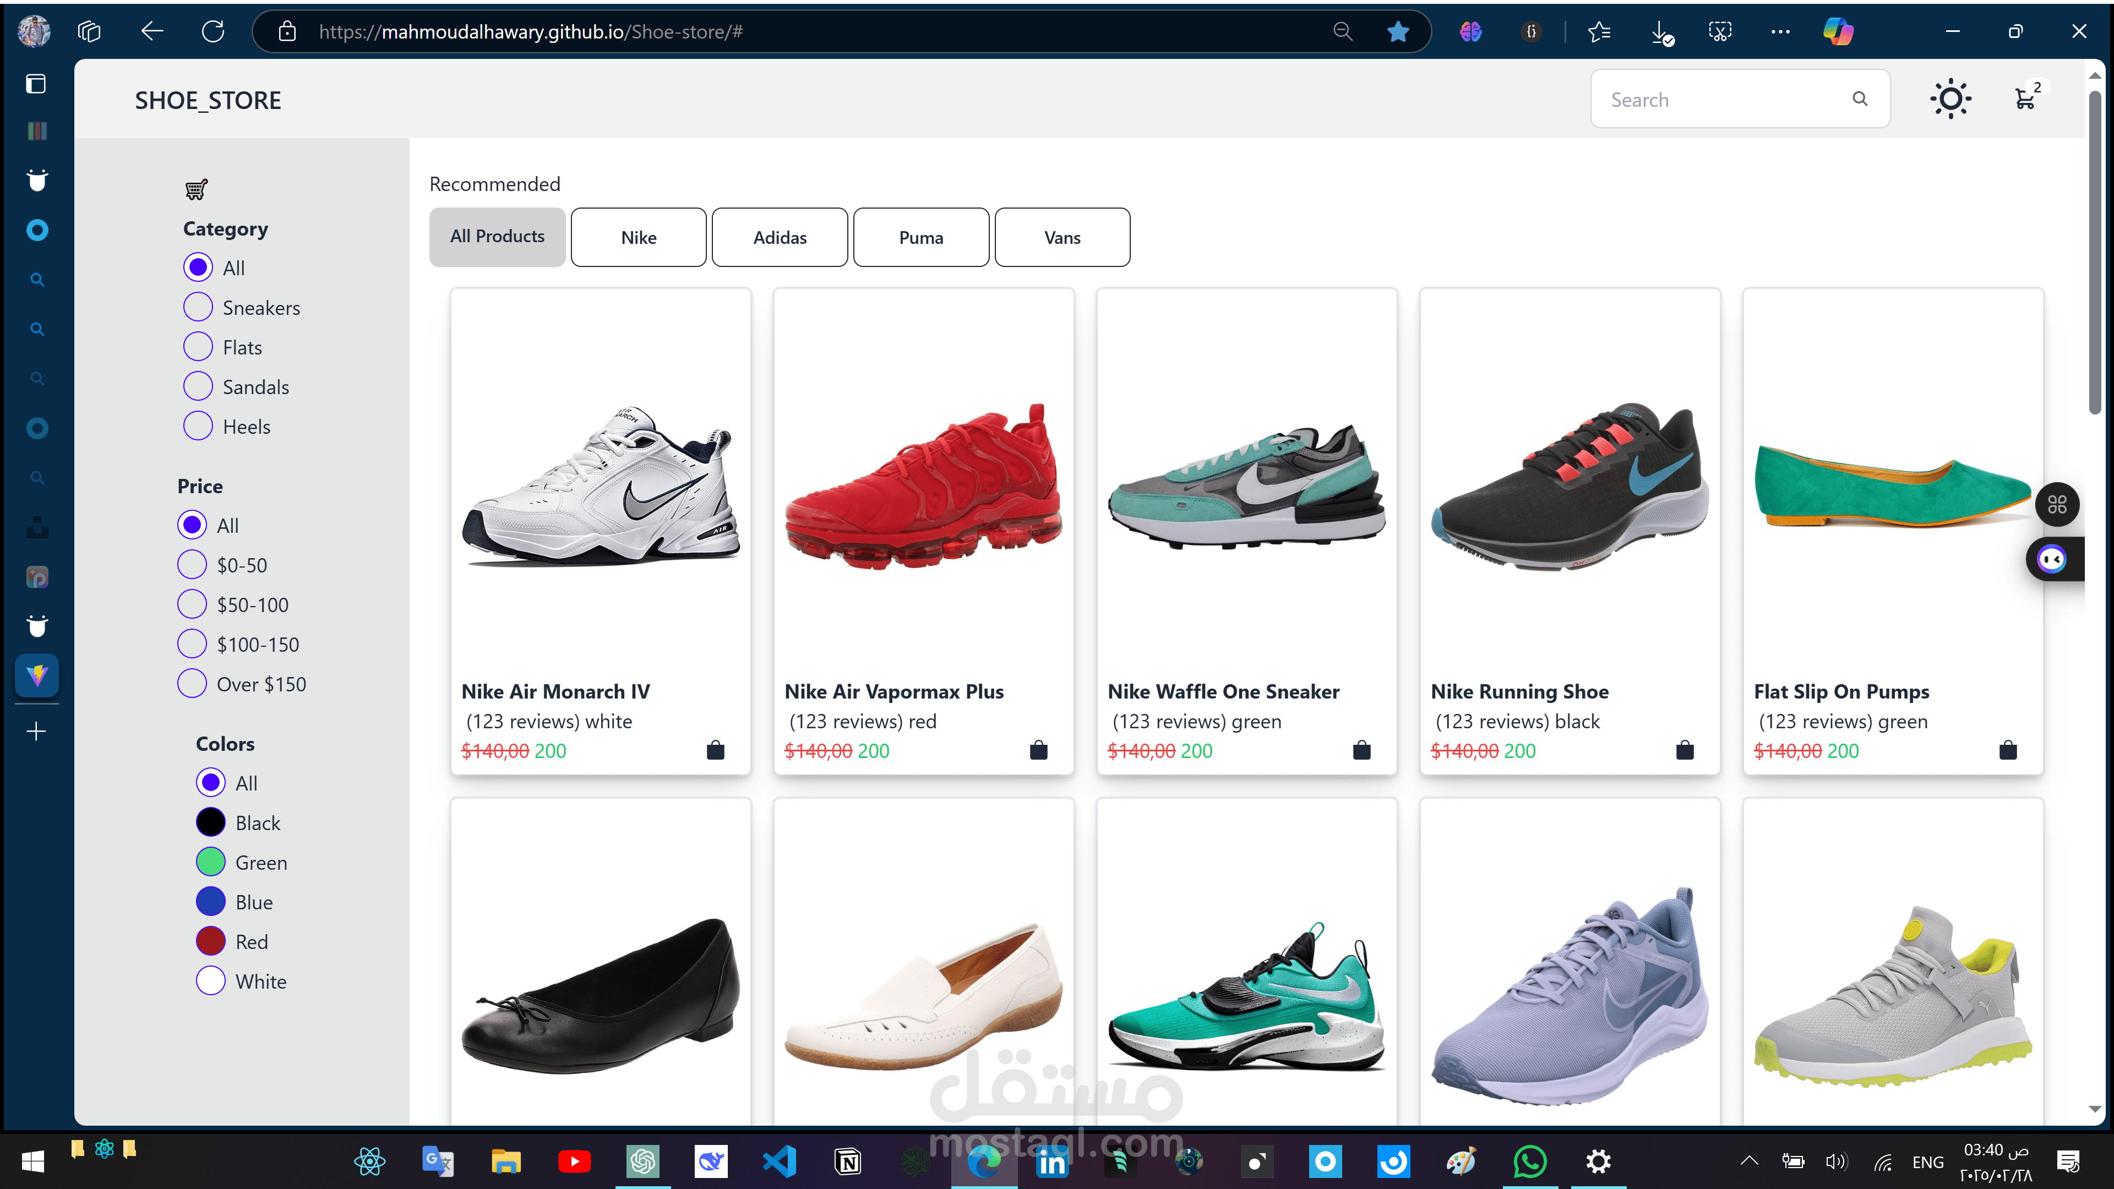Pick the Green color swatch filter

click(x=211, y=861)
